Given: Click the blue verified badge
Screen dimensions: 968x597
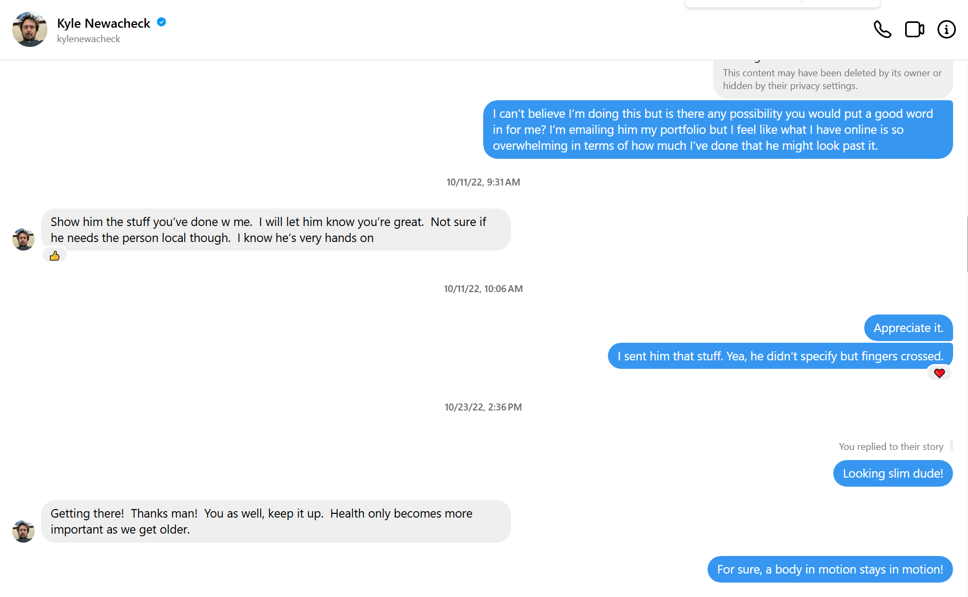Looking at the screenshot, I should point(161,22).
